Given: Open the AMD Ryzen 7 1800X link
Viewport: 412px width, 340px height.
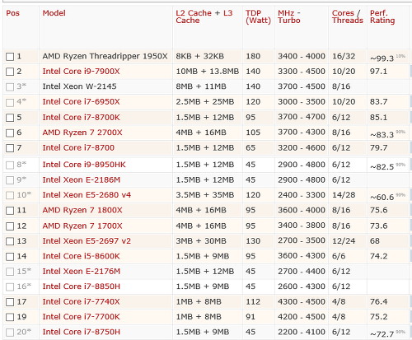Looking at the screenshot, I should (x=82, y=210).
